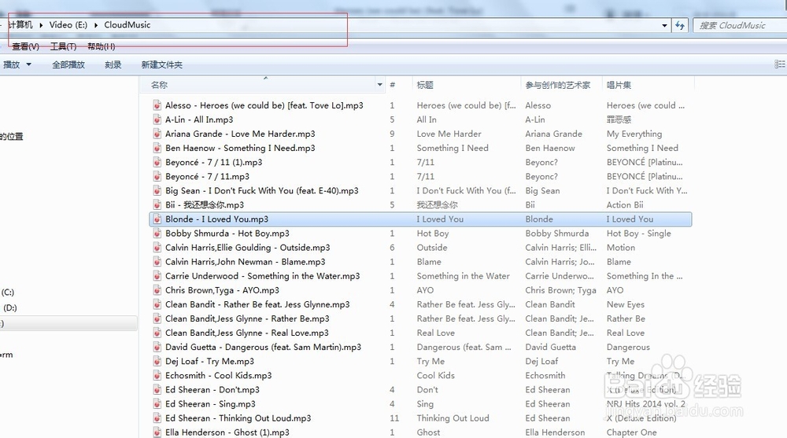787x438 pixels.
Task: Click the file icon of Chris Brown,Tyga - AYO
Action: (157, 290)
